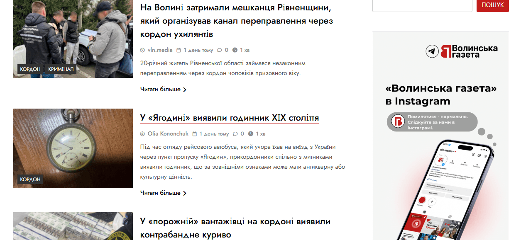
Task: Click clock read-time icon of first article
Action: coord(235,50)
